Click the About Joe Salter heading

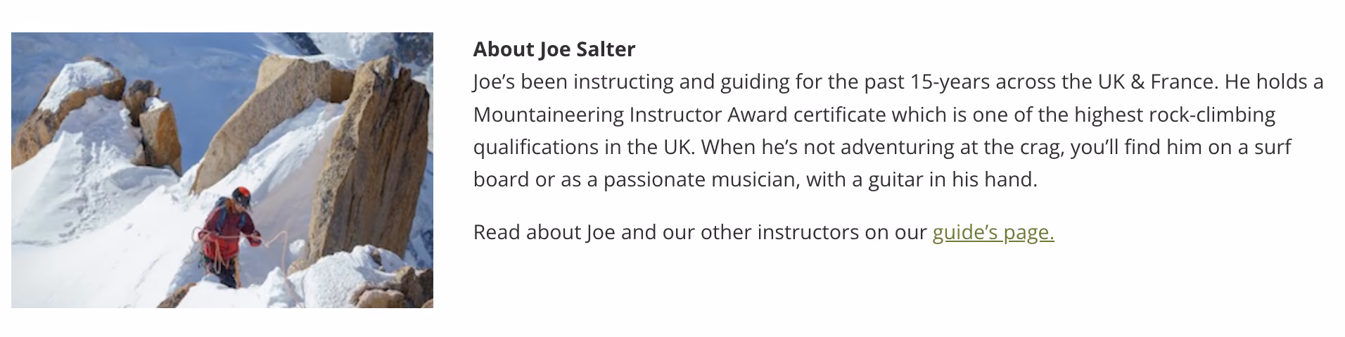click(554, 49)
